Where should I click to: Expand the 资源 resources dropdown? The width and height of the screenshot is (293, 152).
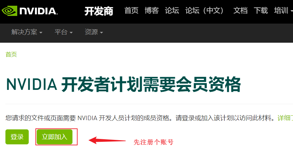(x=94, y=32)
